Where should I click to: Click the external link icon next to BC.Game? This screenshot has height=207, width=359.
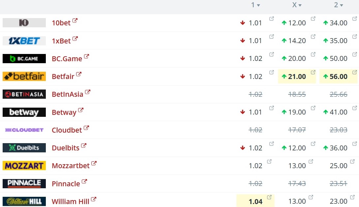tap(86, 56)
